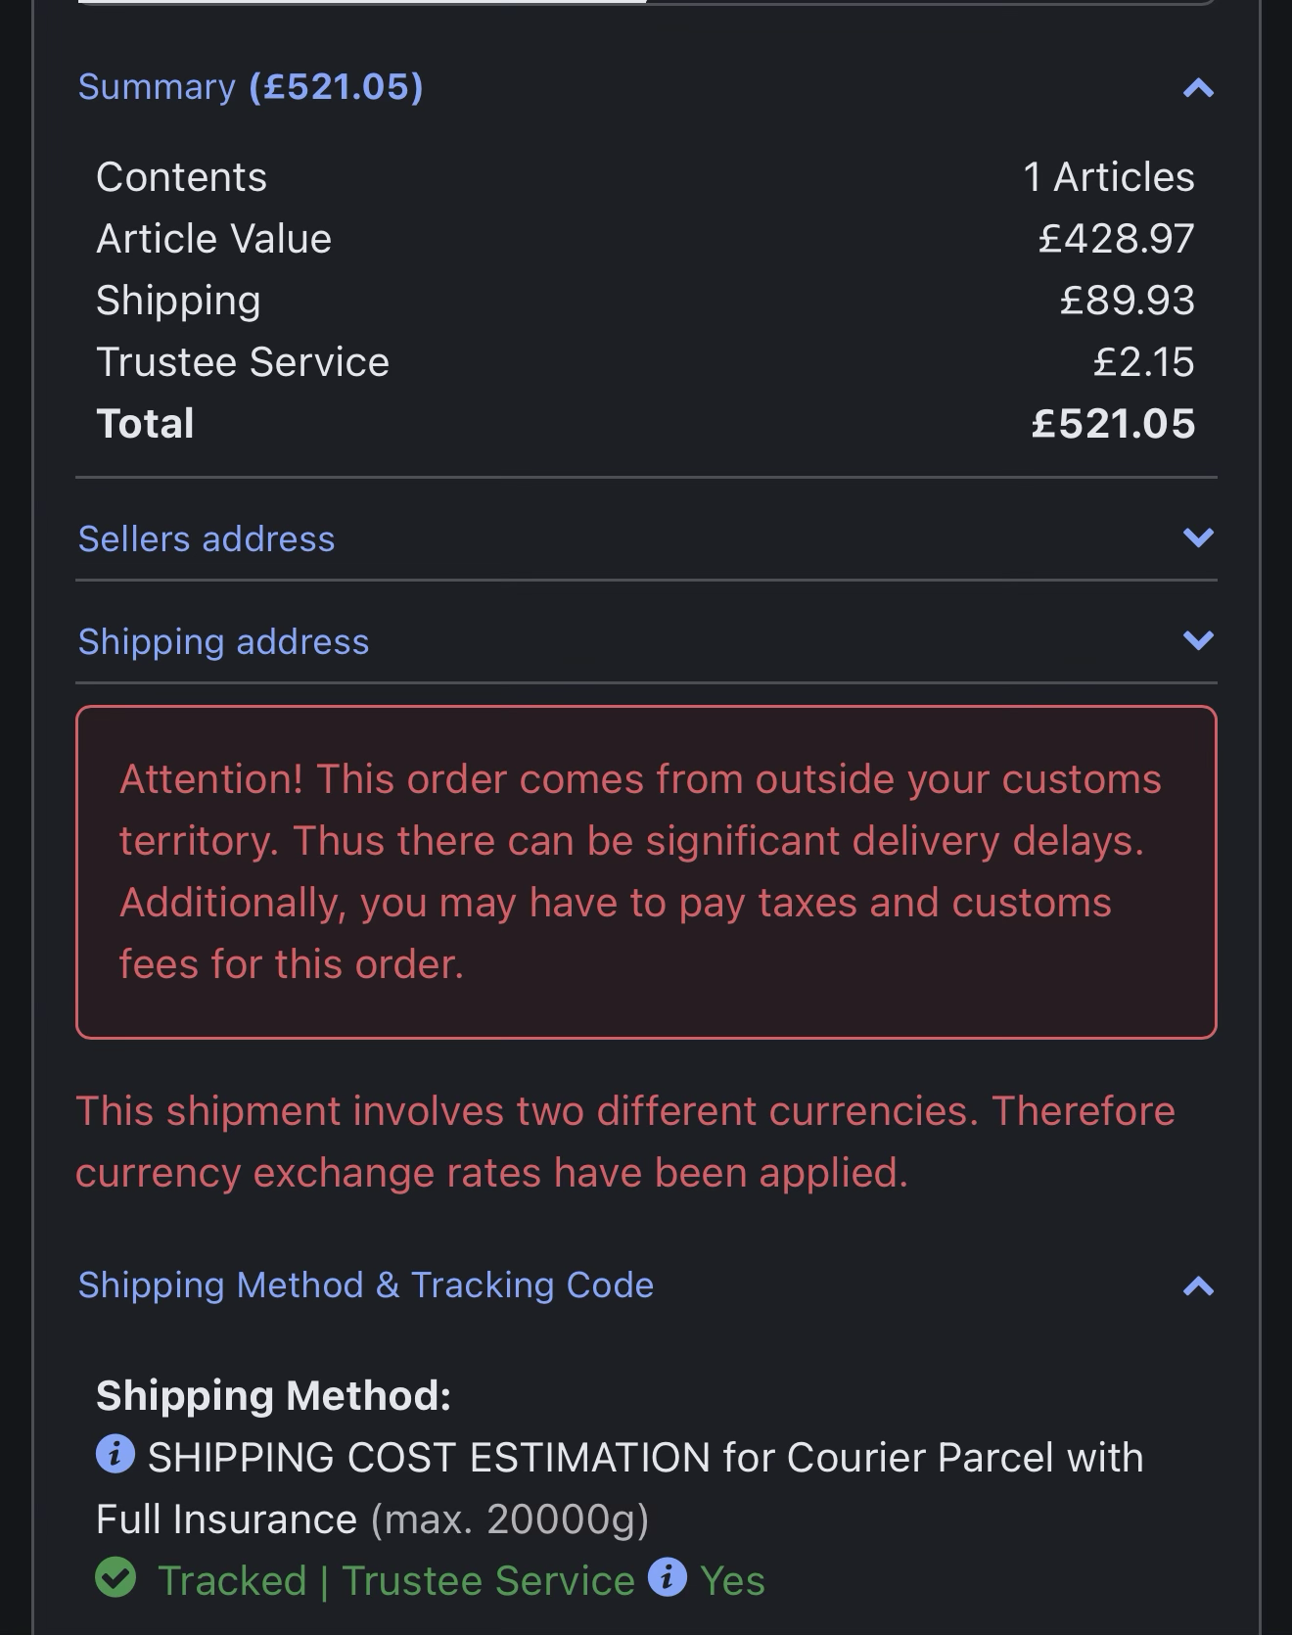Click info icon next to Trustee Service
1292x1635 pixels.
(x=668, y=1577)
